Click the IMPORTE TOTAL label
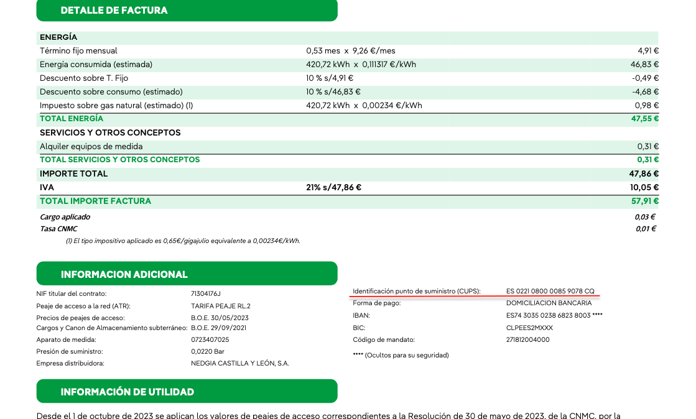This screenshot has width=696, height=419. (x=73, y=174)
